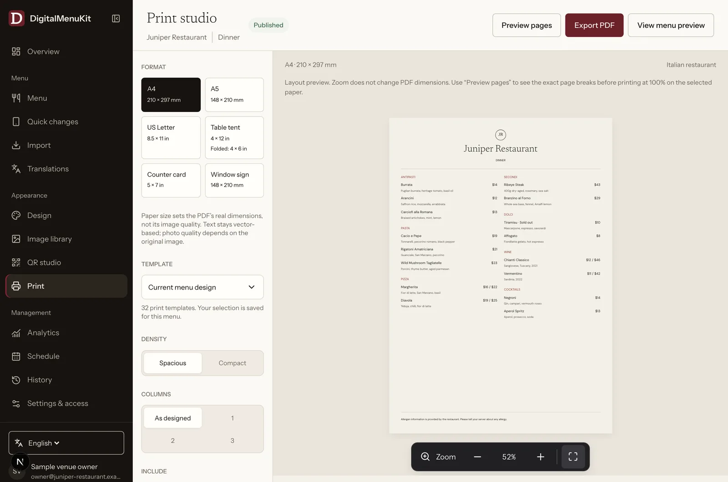Select the US Letter format
Screen dimensions: 728x482
tap(171, 137)
